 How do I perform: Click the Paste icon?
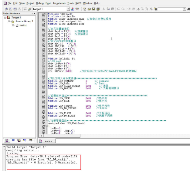(x=113, y=9)
